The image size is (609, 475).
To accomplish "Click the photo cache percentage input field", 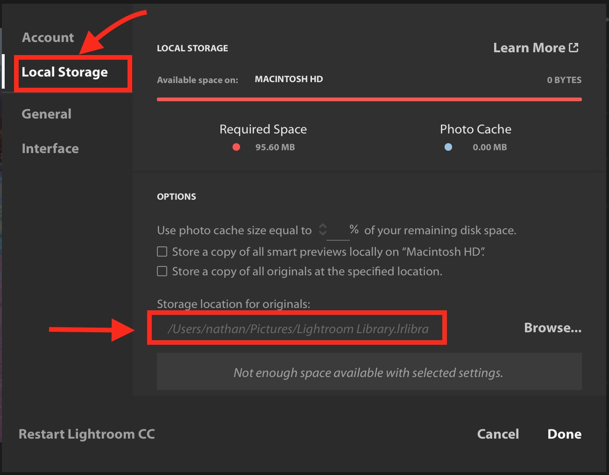I will pyautogui.click(x=338, y=231).
